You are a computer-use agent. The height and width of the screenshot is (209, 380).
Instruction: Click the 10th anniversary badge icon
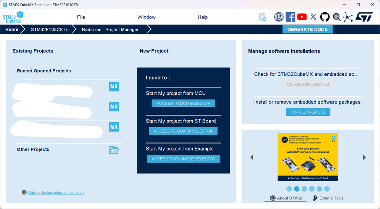[279, 17]
